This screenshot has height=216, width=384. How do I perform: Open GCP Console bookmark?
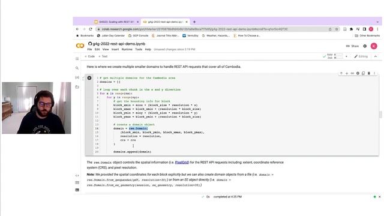(139, 35)
